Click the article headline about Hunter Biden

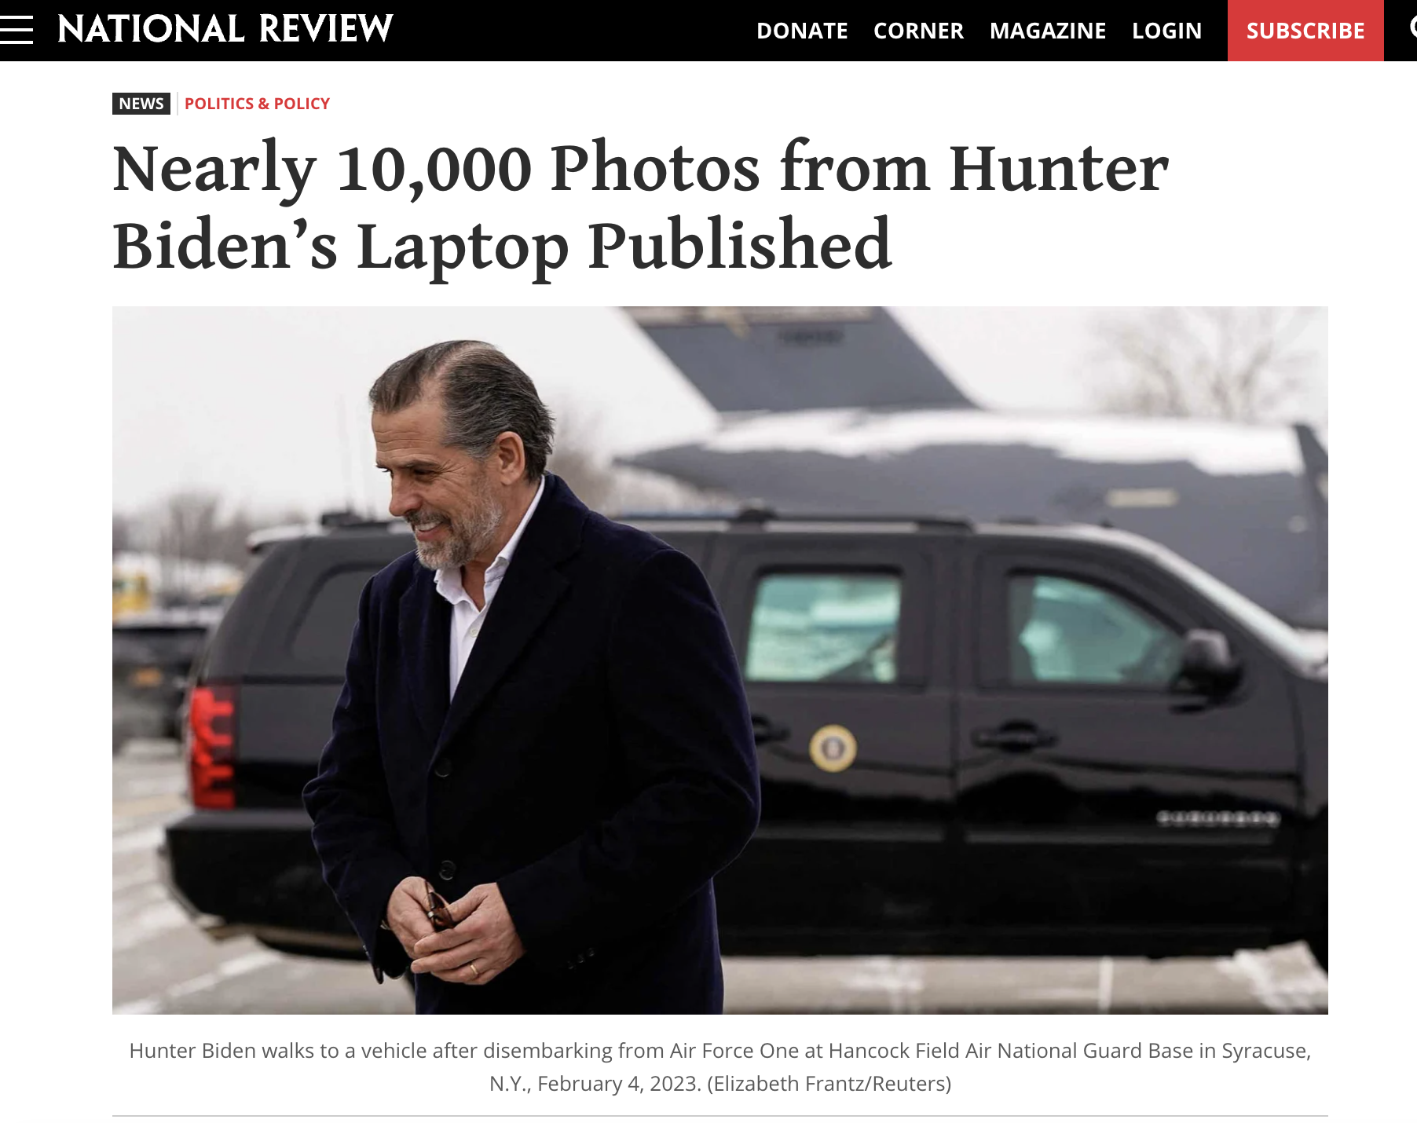coord(640,206)
